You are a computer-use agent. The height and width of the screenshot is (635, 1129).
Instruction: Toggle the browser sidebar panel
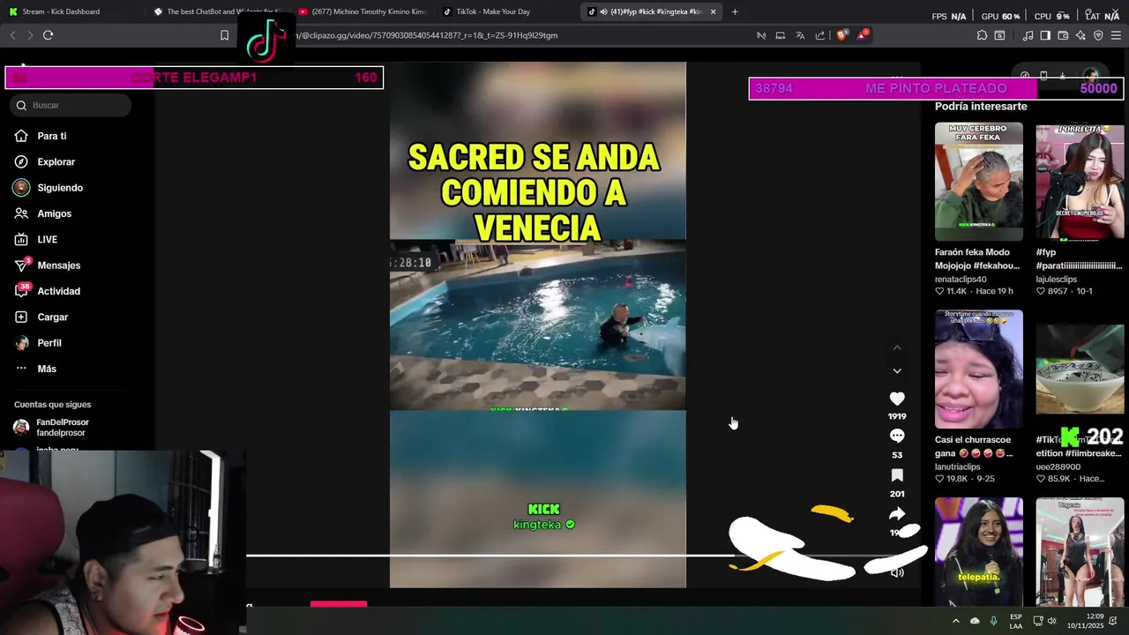[x=1045, y=35]
